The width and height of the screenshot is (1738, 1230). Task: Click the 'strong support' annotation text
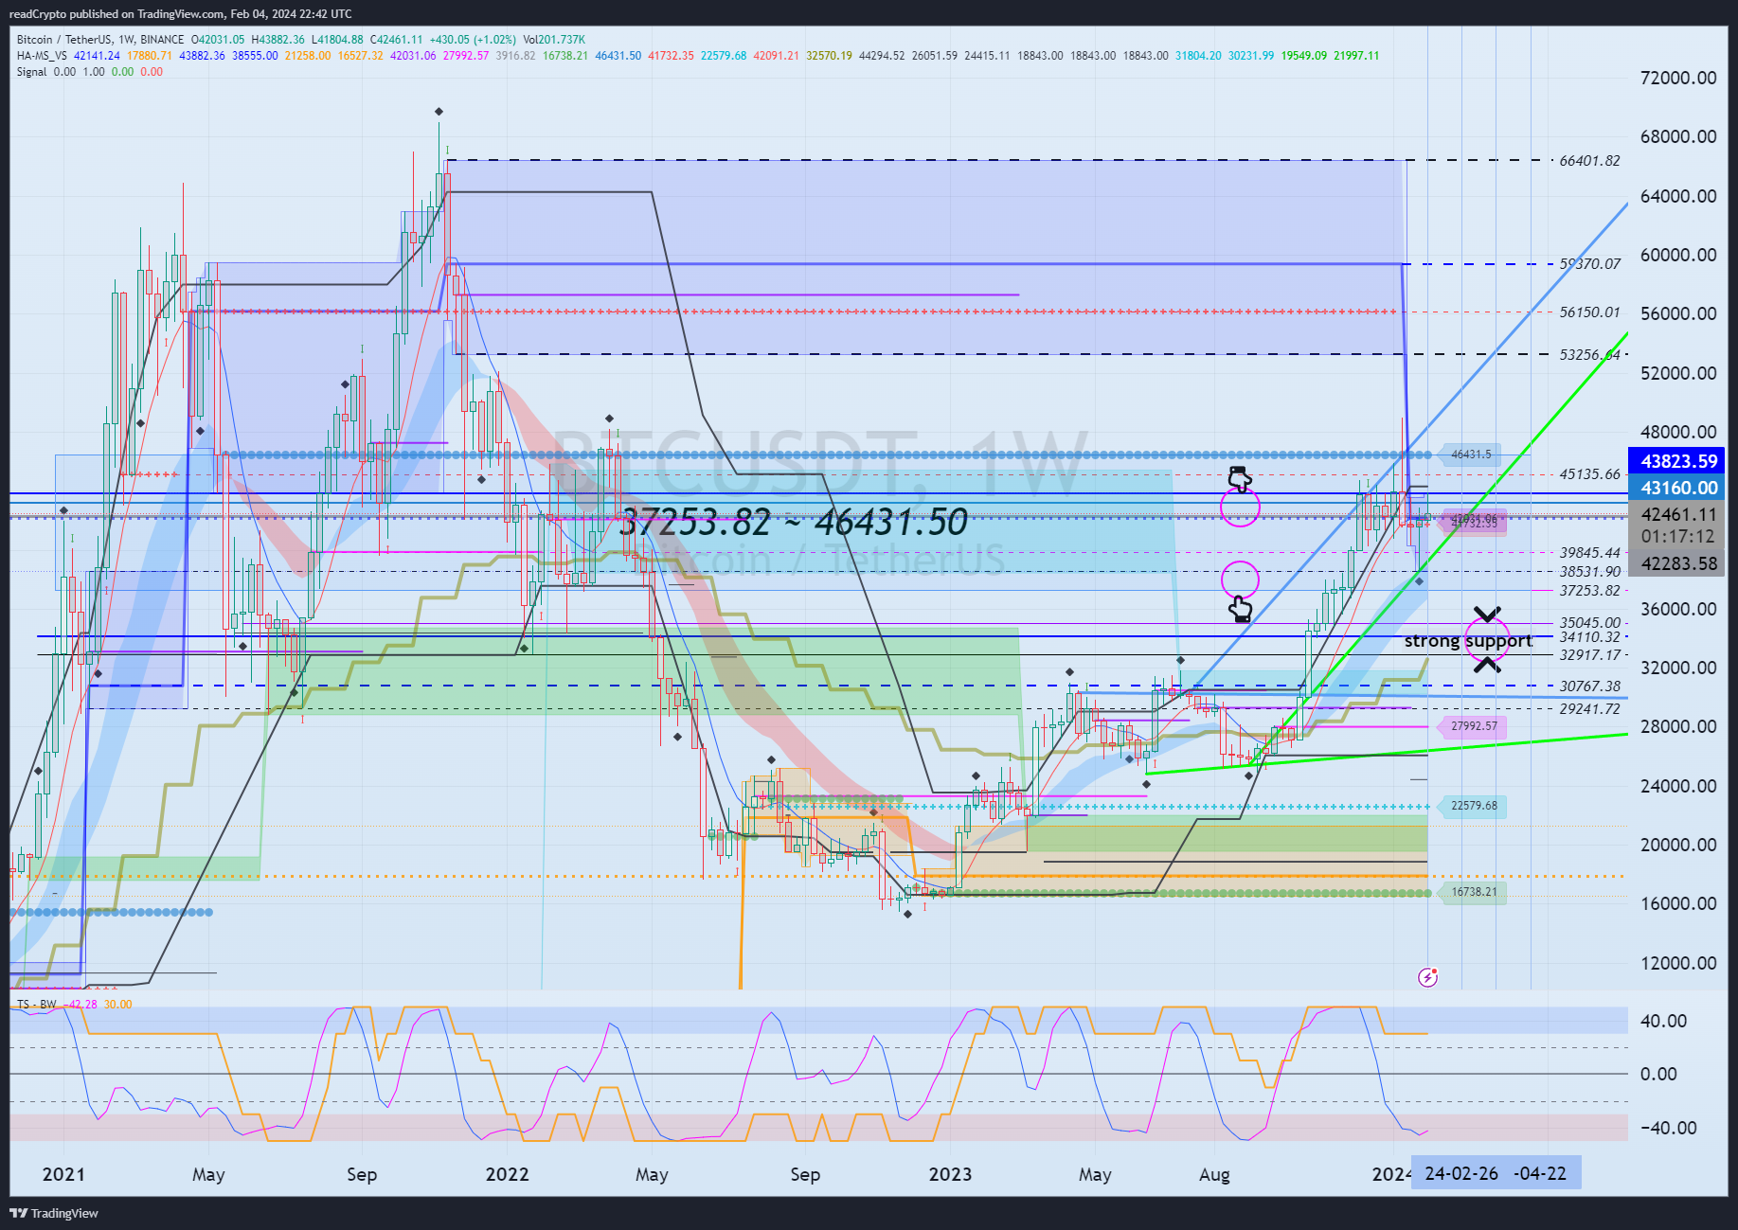1467,641
